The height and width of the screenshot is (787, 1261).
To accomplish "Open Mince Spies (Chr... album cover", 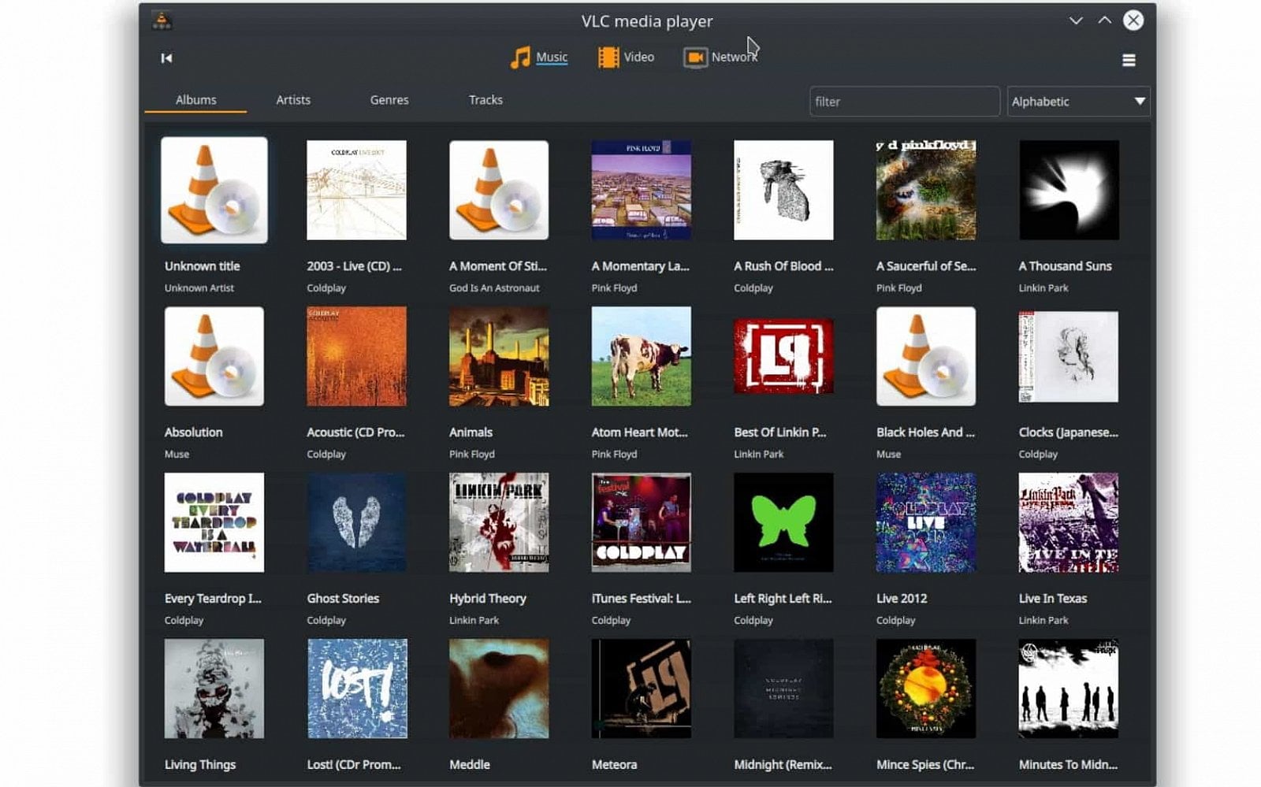I will point(926,689).
